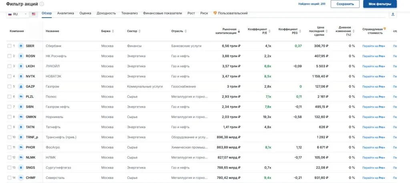The height and width of the screenshot is (183, 410).
Task: Sort the Сектор column
Action: point(140,31)
